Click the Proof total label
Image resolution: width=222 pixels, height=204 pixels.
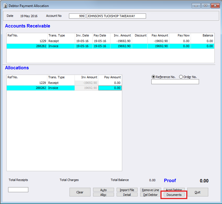click(170, 180)
